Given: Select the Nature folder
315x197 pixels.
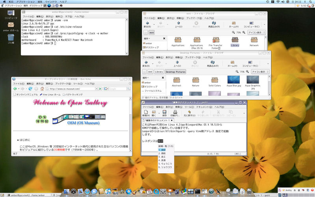Looking at the screenshot, I should click(x=195, y=82).
